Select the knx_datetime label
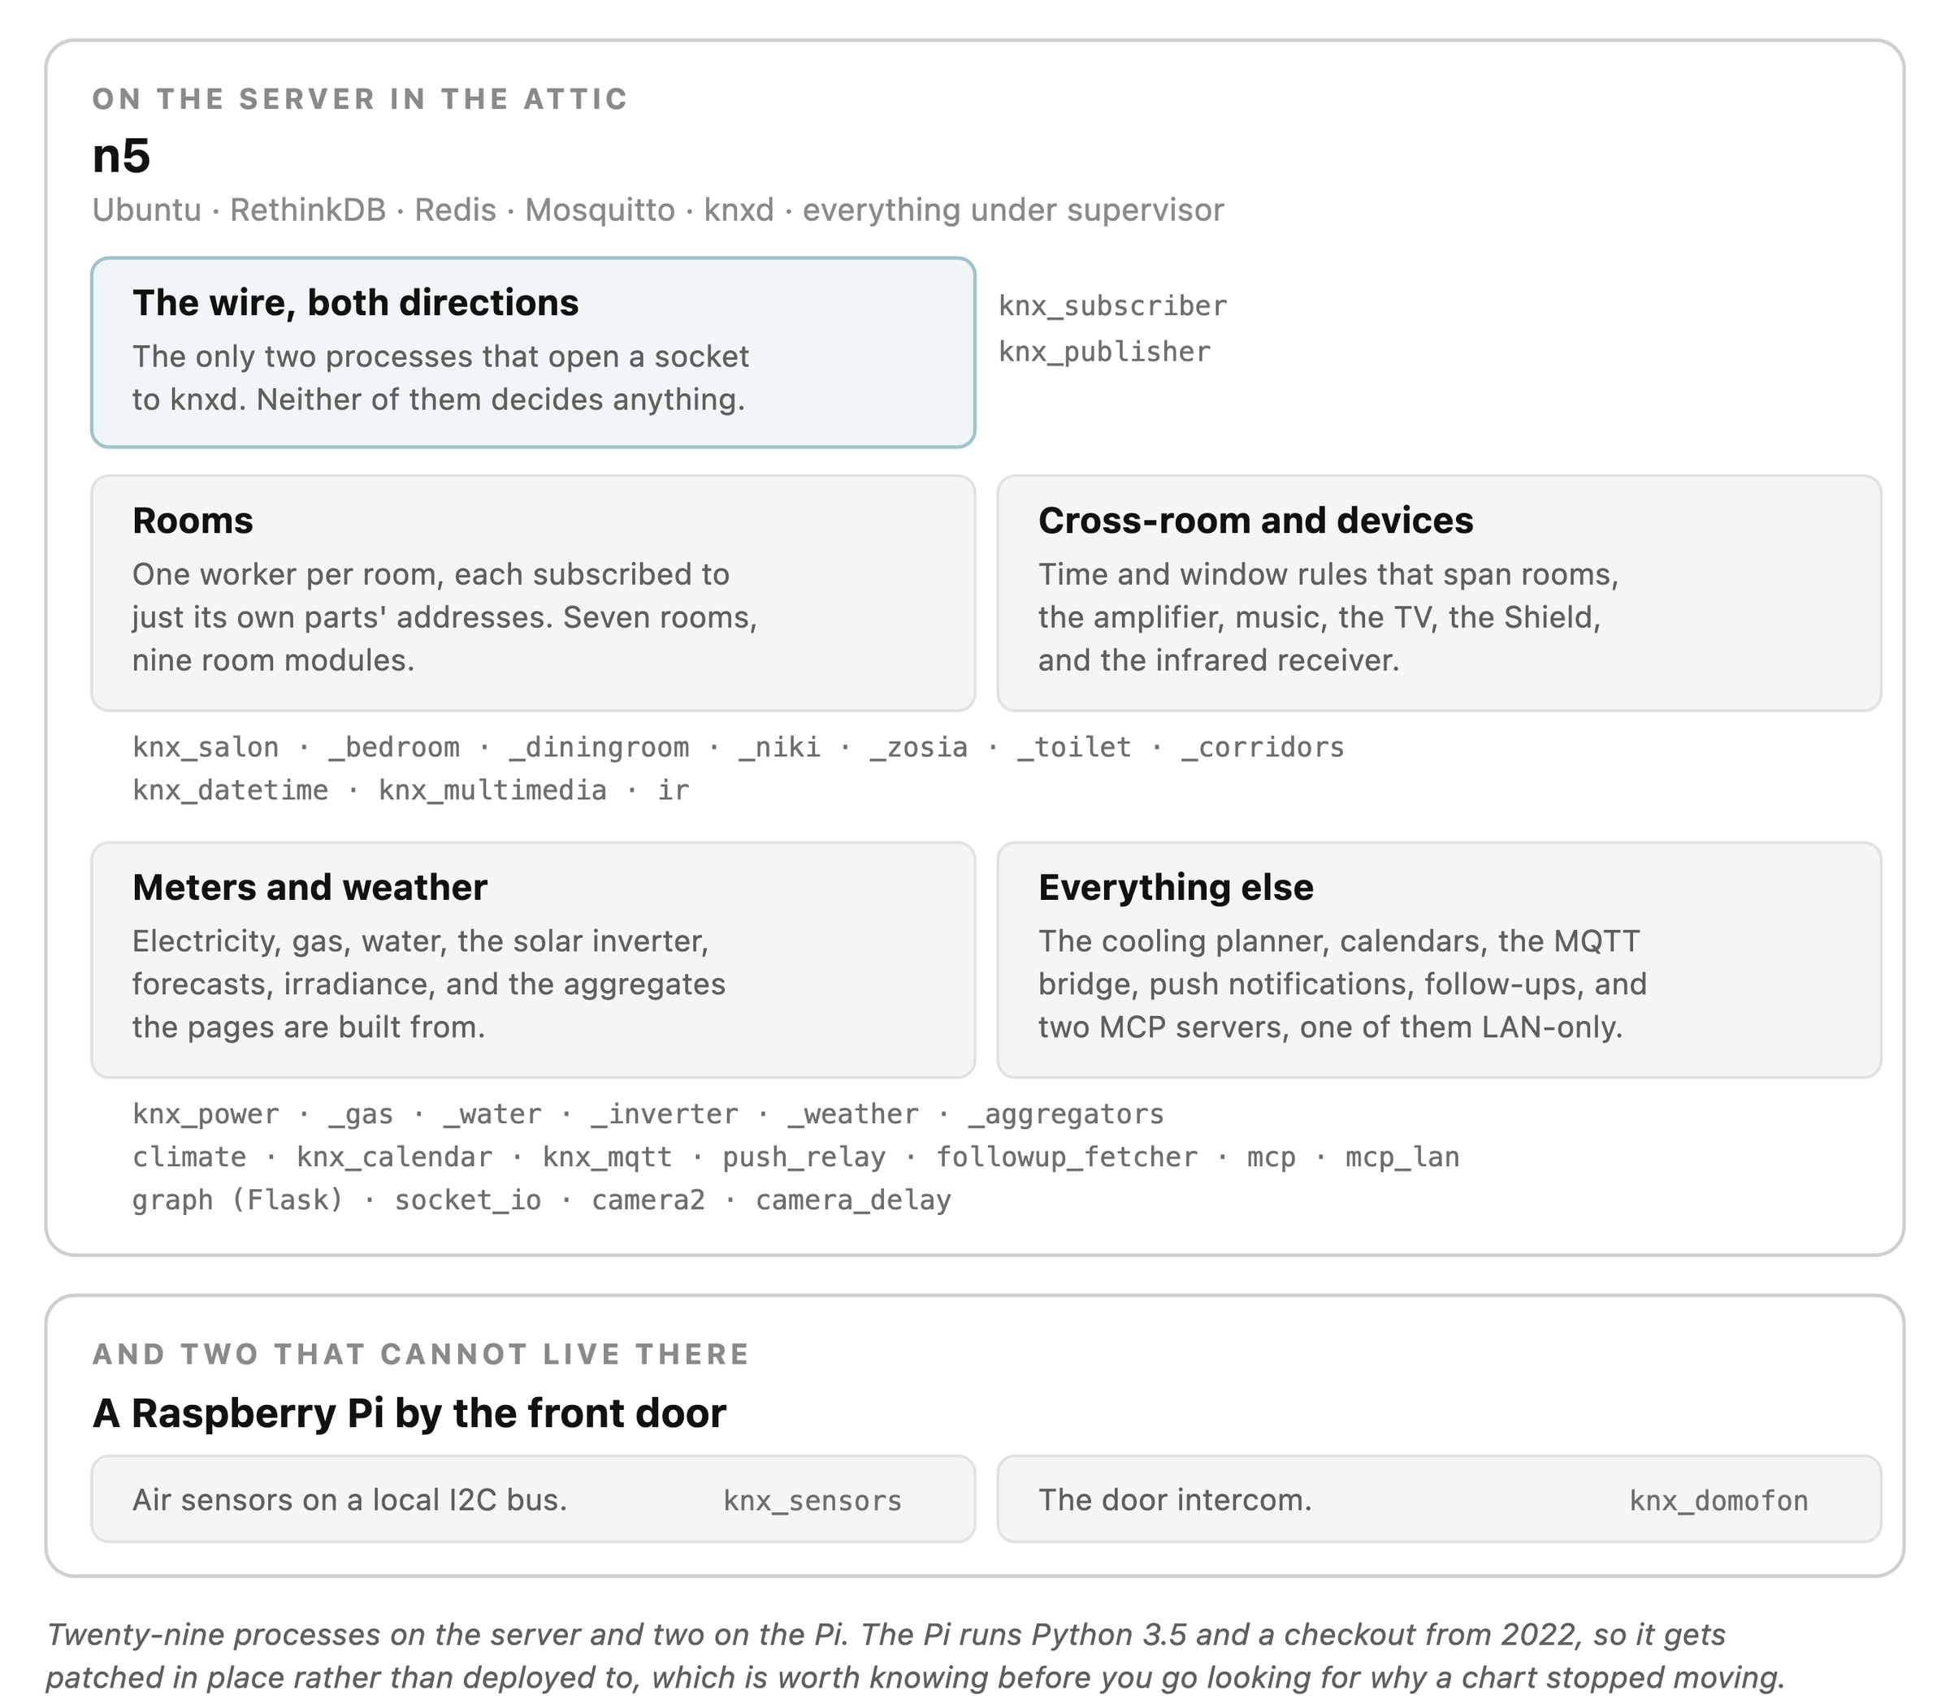The image size is (1950, 1708). point(231,790)
